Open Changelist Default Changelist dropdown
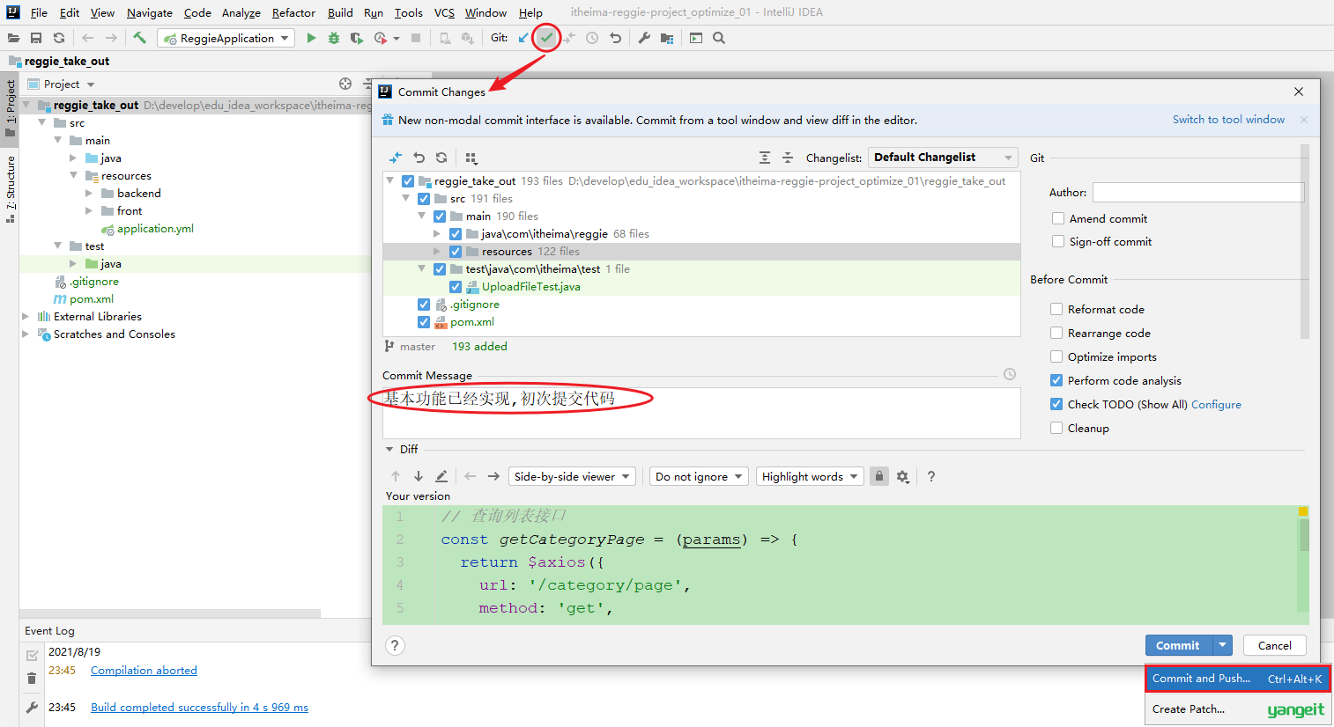 pos(943,158)
